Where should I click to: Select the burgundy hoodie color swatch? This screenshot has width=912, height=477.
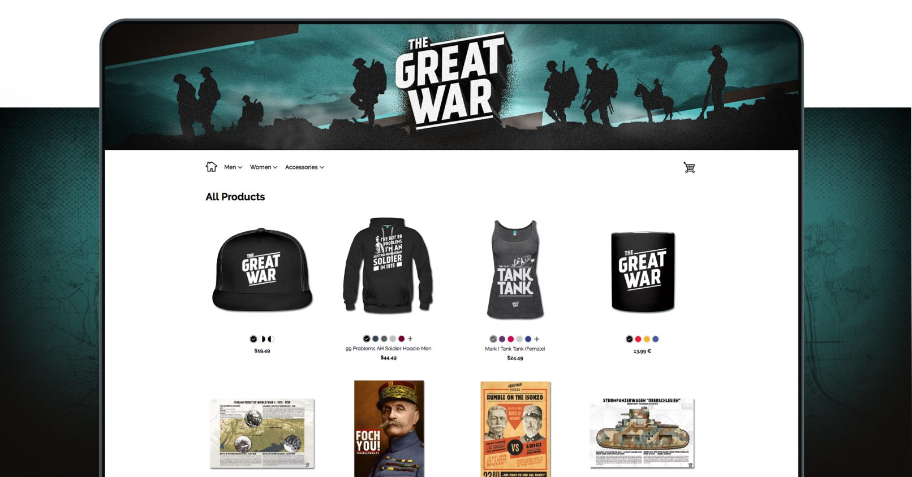click(402, 339)
